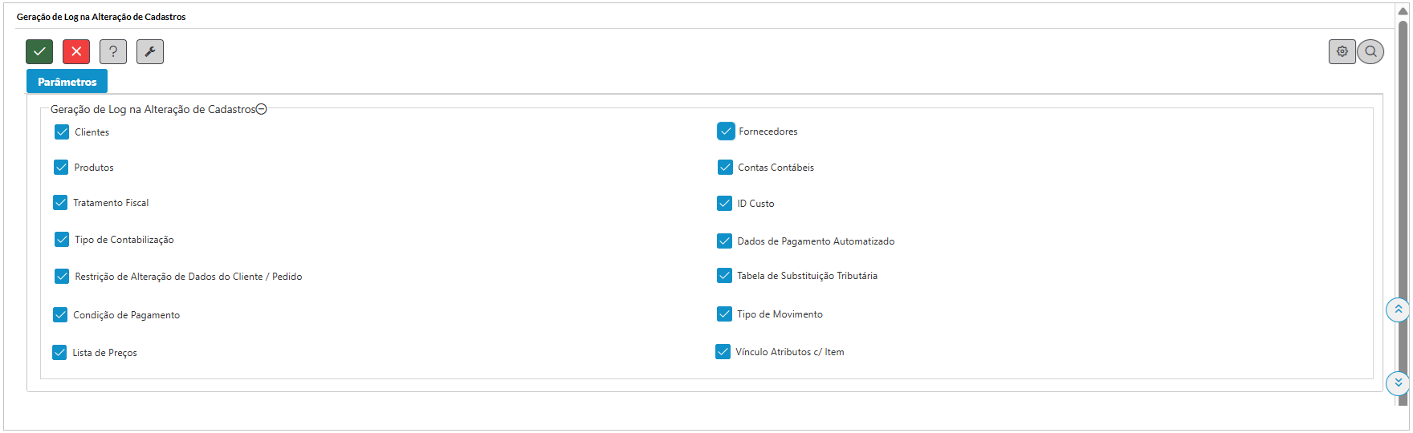This screenshot has width=1413, height=433.
Task: Open help with the question mark icon
Action: coord(113,51)
